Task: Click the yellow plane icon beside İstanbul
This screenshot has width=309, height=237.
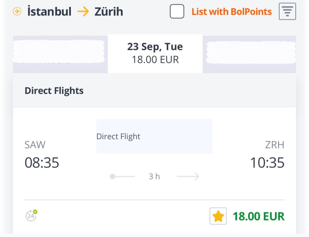Action: (17, 12)
